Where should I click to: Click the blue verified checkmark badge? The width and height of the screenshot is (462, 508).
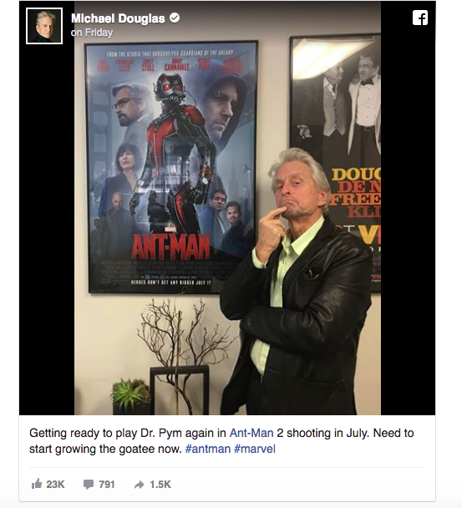tap(175, 18)
